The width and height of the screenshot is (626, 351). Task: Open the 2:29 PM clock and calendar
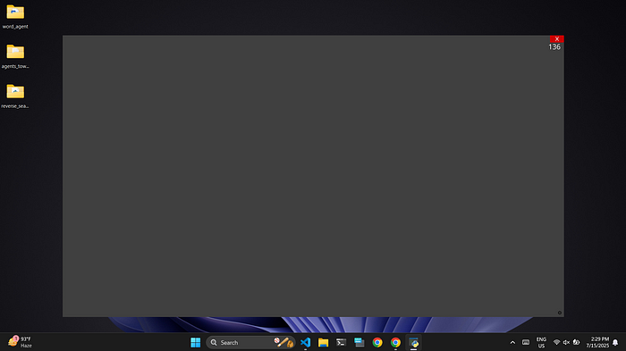coord(597,342)
